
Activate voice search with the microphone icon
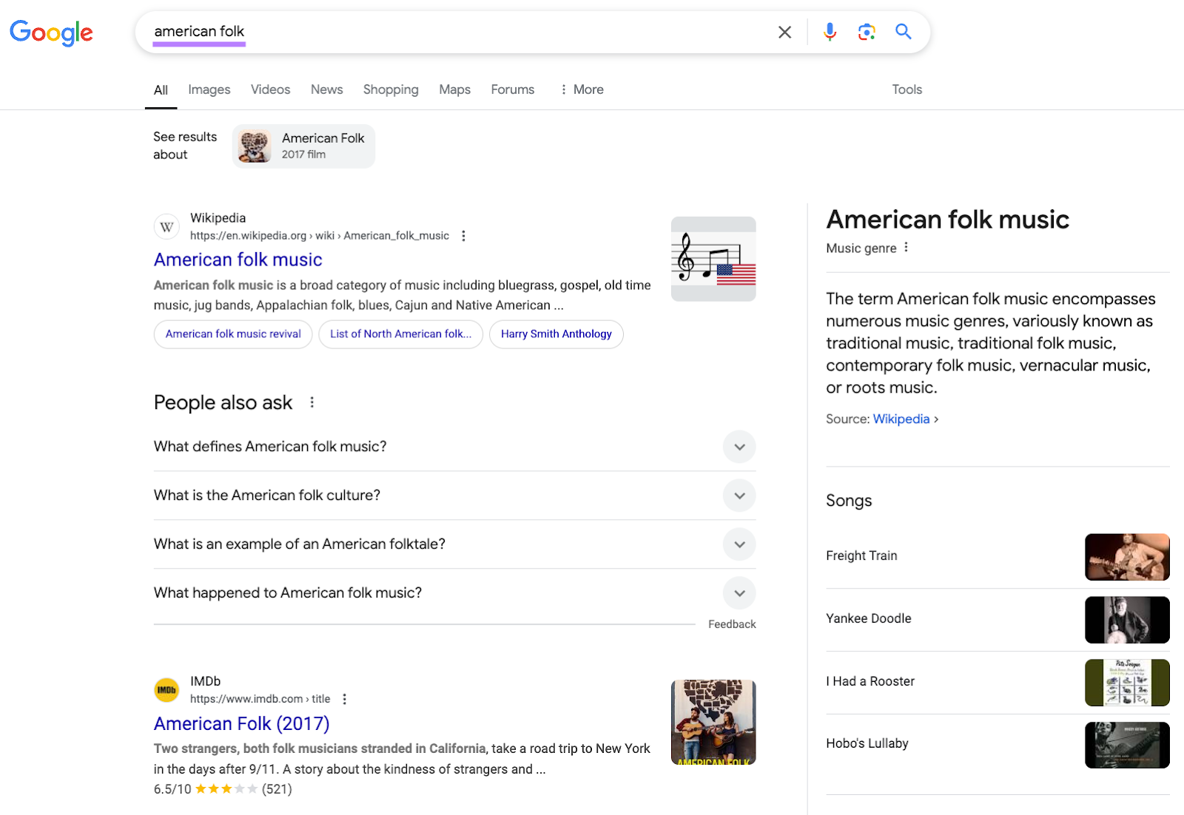click(x=830, y=32)
